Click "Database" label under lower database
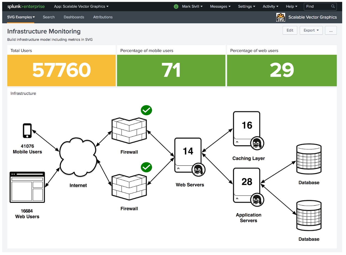This screenshot has width=346, height=255. pos(309,239)
